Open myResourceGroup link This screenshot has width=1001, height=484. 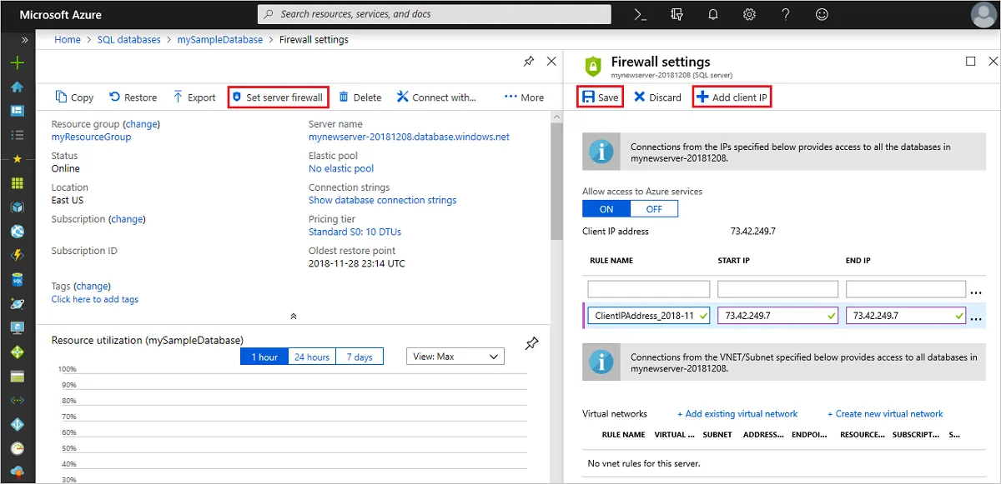pyautogui.click(x=91, y=137)
